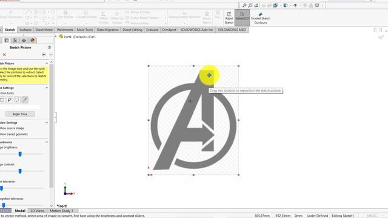Select the lasso selection tool

pos(10,100)
